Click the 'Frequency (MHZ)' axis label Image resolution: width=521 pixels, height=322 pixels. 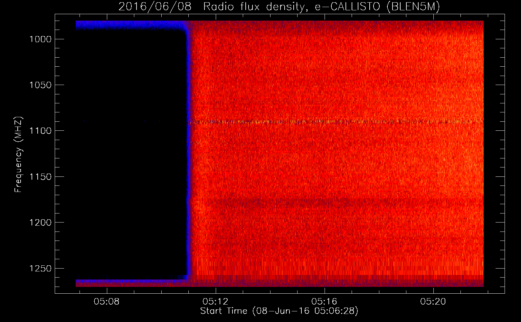pyautogui.click(x=18, y=155)
